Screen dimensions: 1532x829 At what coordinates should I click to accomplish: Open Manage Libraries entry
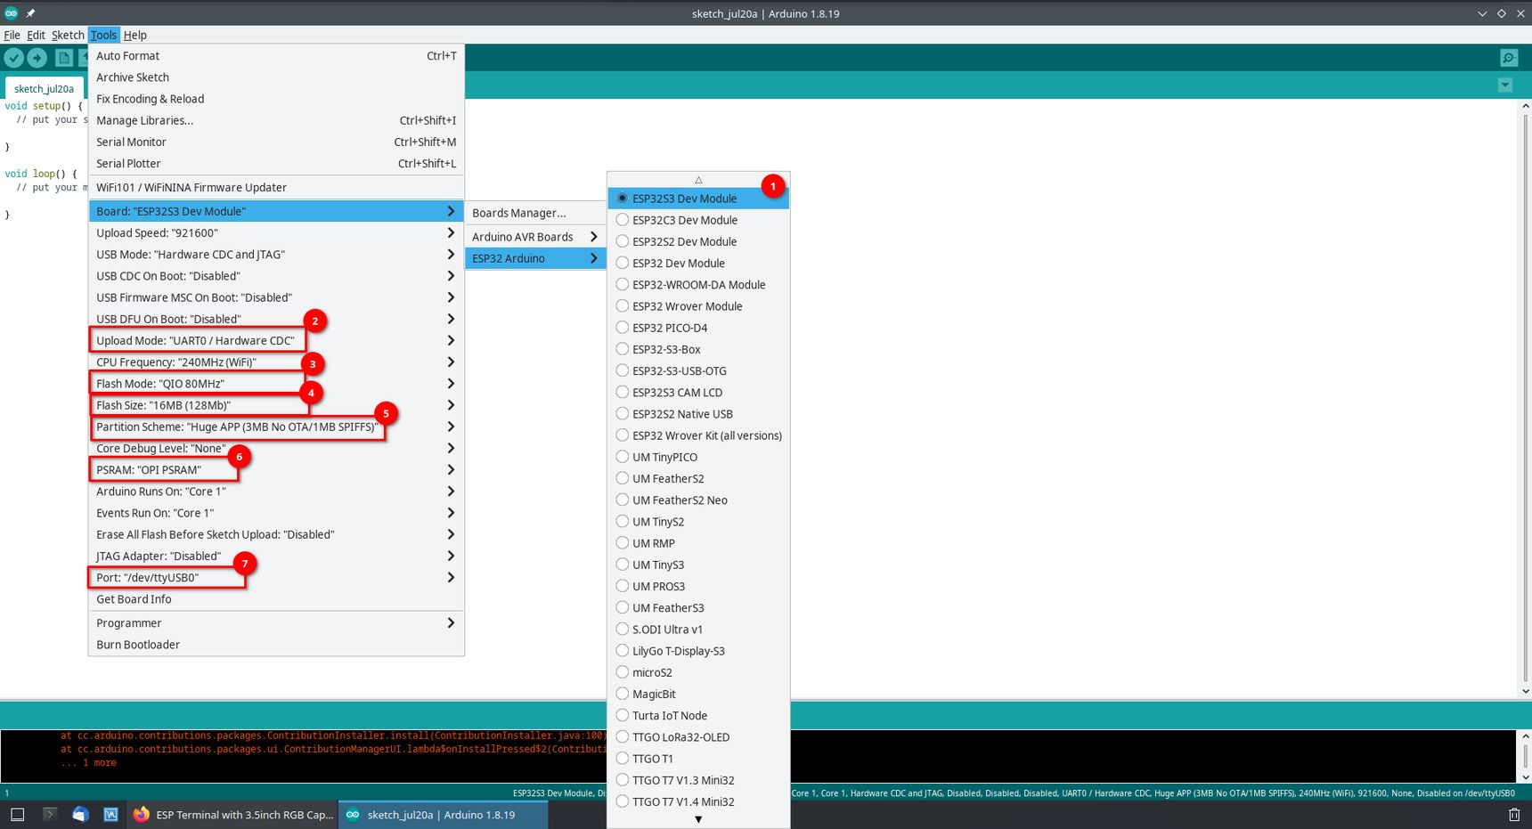point(276,120)
